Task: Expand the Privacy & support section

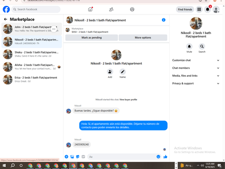Action: coord(196,84)
